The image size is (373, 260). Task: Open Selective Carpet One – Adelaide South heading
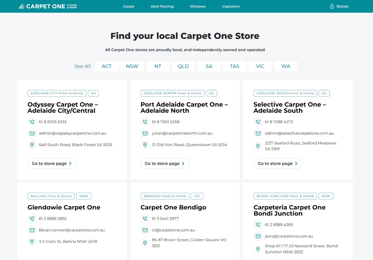click(290, 107)
